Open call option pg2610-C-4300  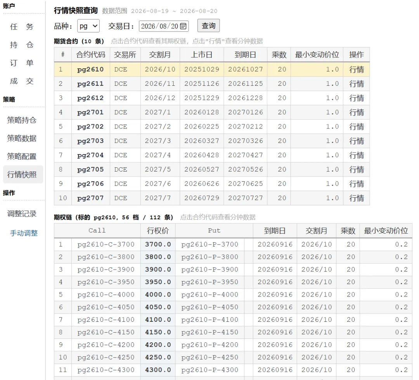click(x=106, y=370)
